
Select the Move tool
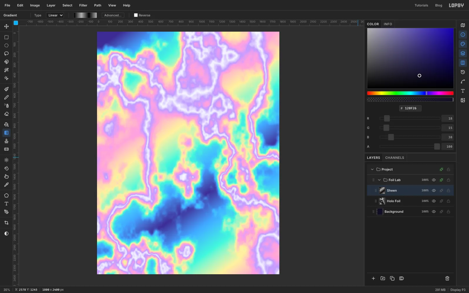click(6, 26)
